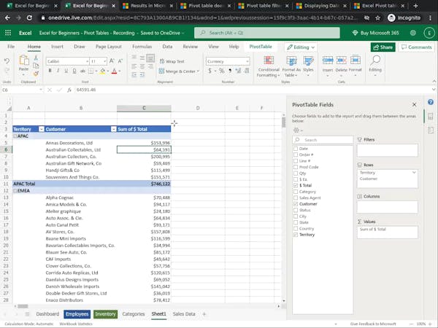Click Buy Microsoft 365
The height and width of the screenshot is (328, 438).
375,33
